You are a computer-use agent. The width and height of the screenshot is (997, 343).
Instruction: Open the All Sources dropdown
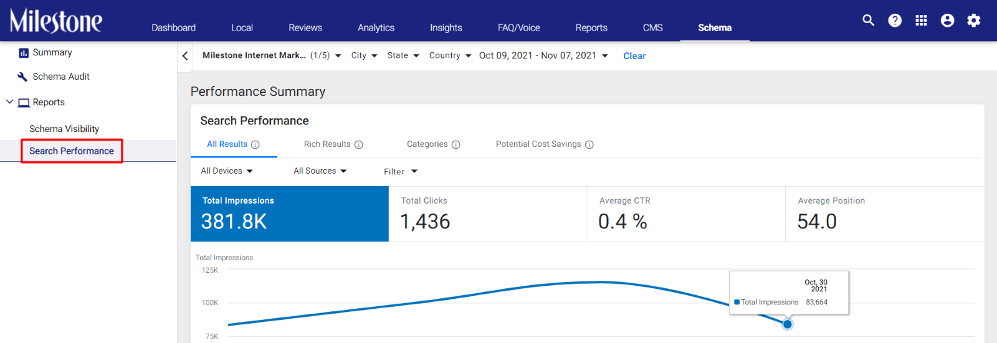click(x=320, y=171)
